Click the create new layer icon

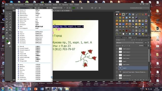pyautogui.click(x=144, y=80)
